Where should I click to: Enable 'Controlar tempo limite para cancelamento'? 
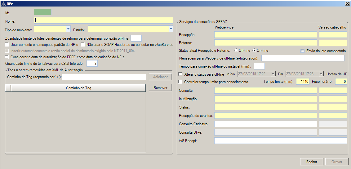coord(181,82)
